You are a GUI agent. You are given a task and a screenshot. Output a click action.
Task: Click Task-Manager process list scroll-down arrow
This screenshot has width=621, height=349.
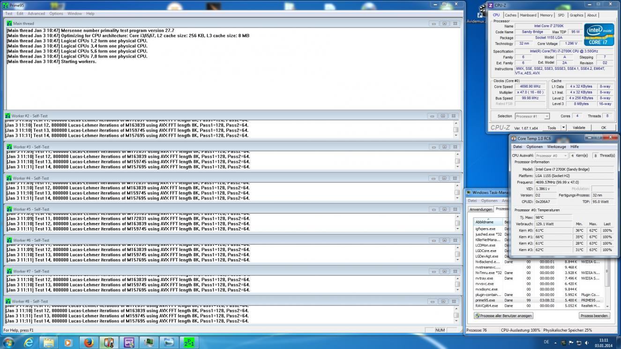coord(607,306)
